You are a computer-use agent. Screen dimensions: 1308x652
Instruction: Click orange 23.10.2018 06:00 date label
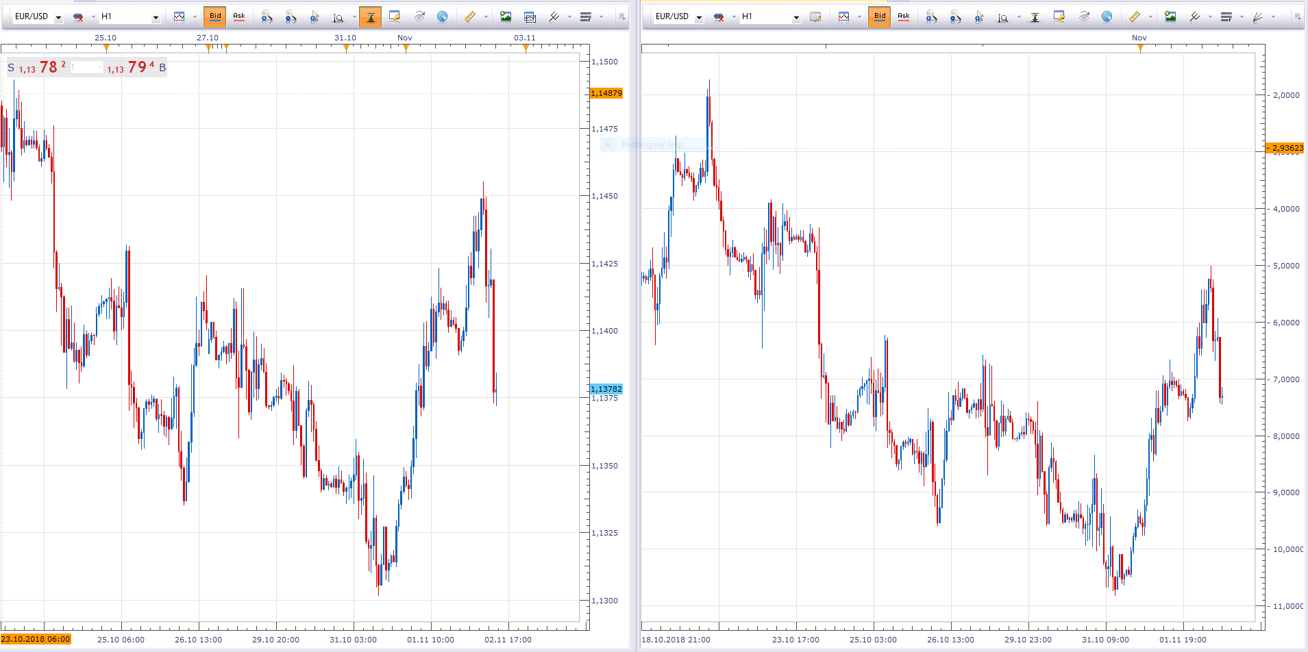point(36,639)
